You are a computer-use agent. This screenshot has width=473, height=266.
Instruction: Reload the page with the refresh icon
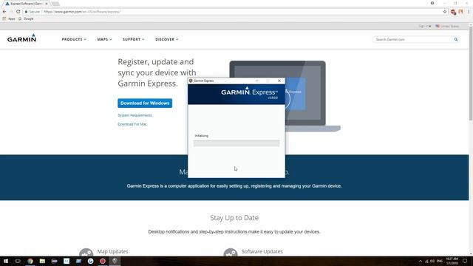point(18,12)
